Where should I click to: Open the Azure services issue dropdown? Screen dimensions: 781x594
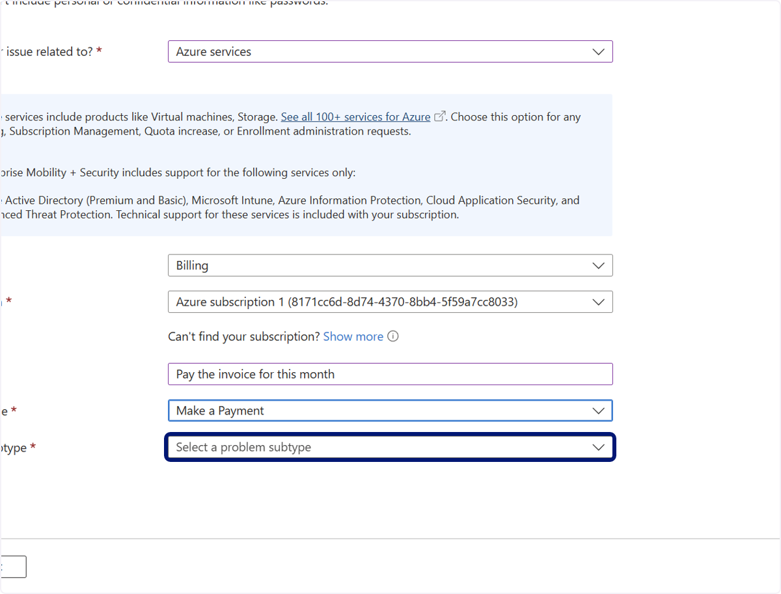click(x=390, y=51)
